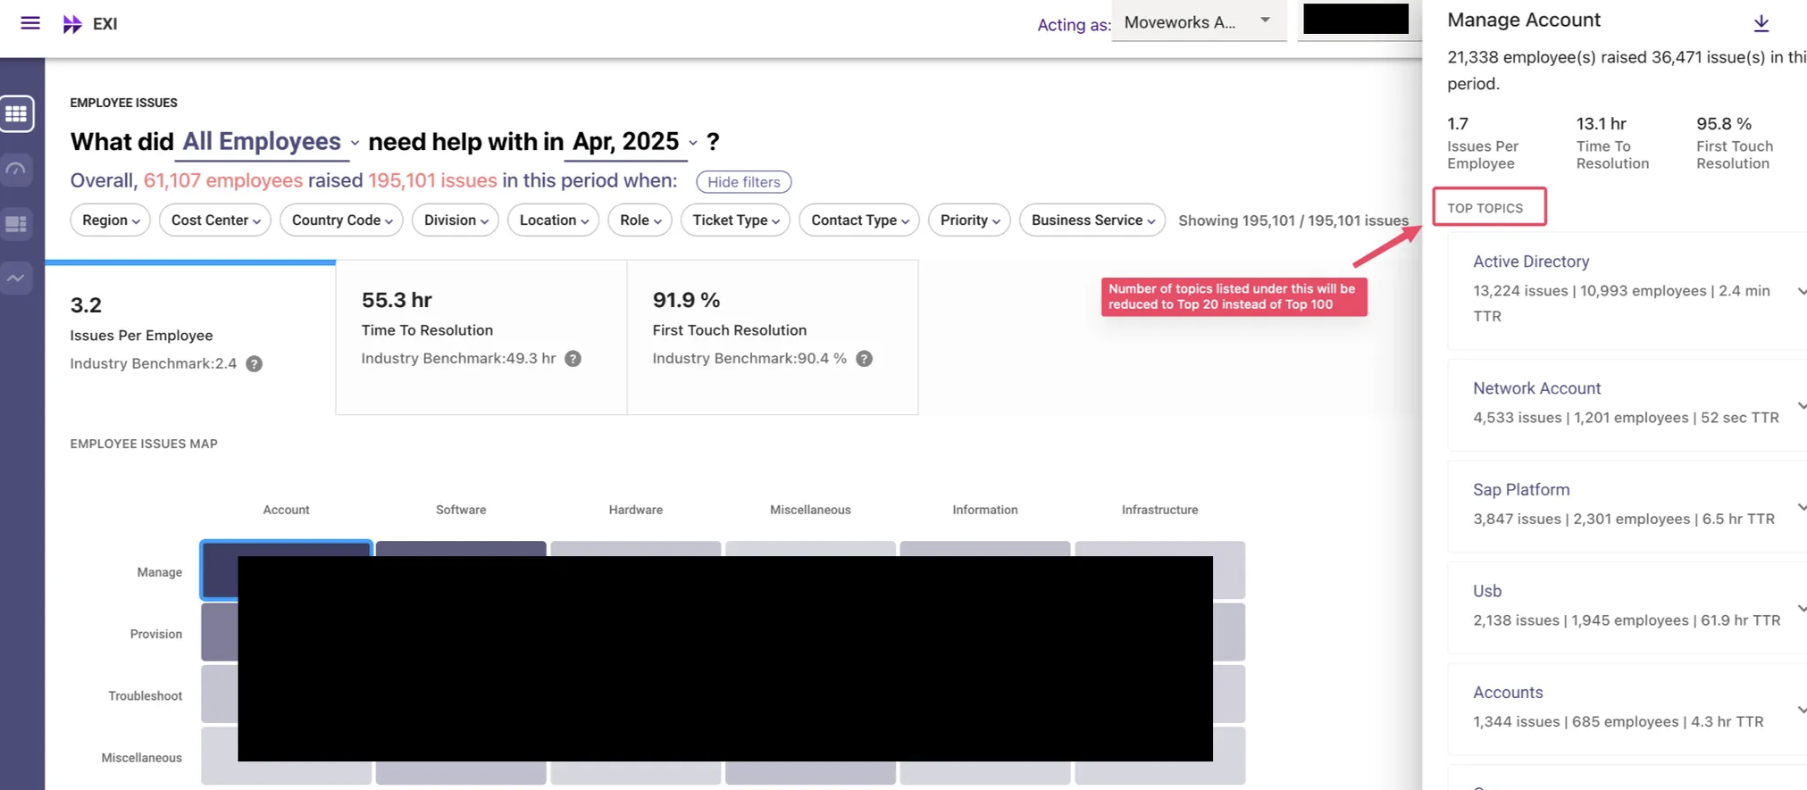
Task: Click the Account column header
Action: click(x=286, y=510)
